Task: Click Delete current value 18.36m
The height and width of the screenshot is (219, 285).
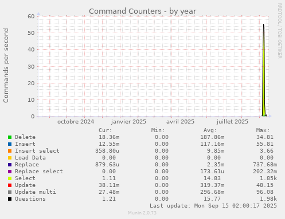Action: (109, 137)
